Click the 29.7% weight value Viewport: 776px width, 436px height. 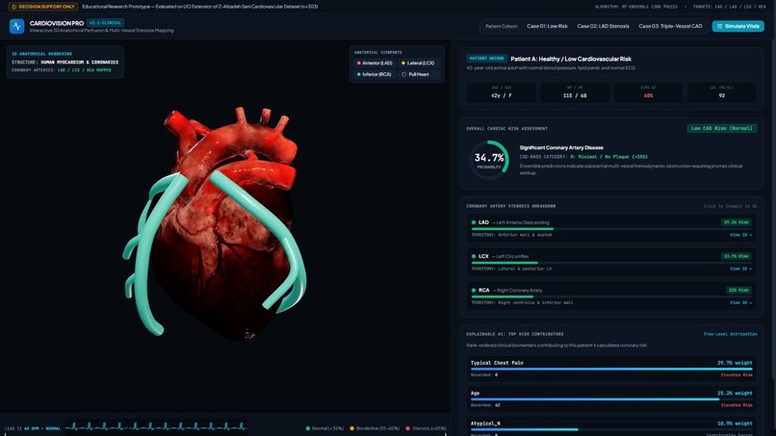[x=735, y=363]
